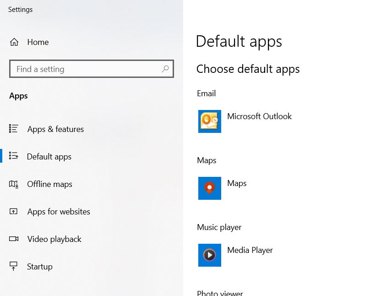Click the Offline maps map icon

pos(13,184)
